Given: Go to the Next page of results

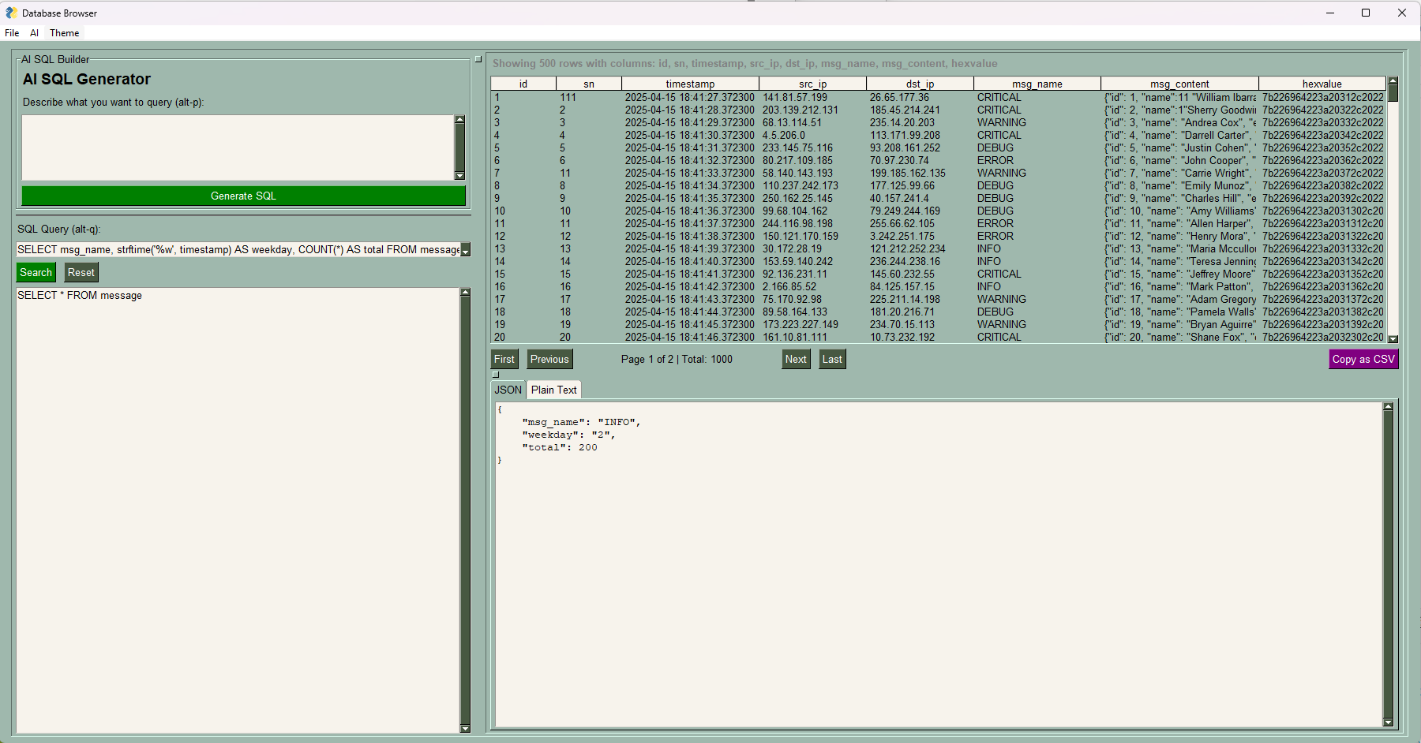Looking at the screenshot, I should [795, 359].
